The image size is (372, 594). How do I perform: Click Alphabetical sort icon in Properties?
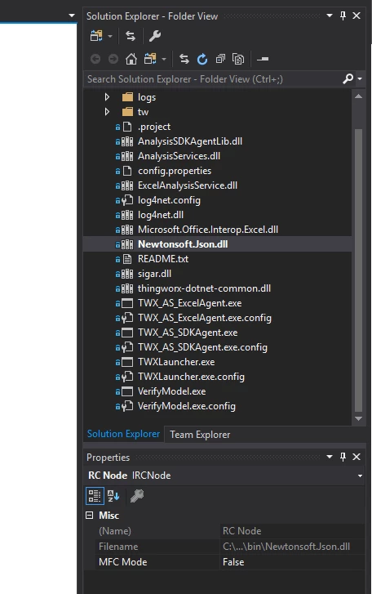coord(113,496)
